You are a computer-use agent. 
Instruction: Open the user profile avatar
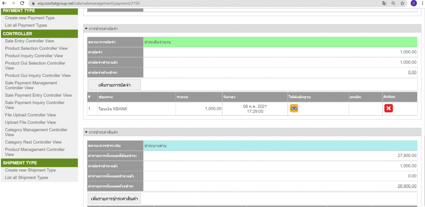click(x=413, y=3)
